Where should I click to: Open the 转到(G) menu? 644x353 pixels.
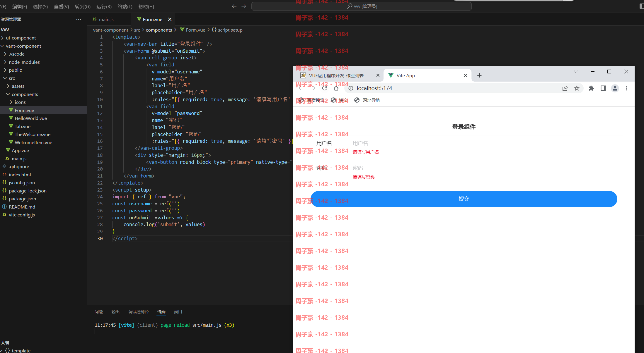coord(83,6)
